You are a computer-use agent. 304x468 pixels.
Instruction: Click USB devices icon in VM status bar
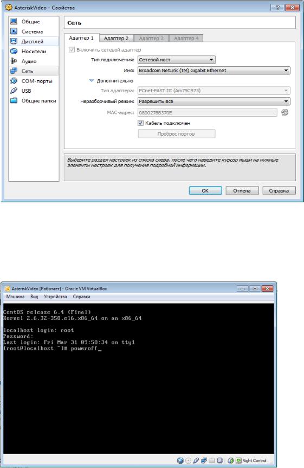(196, 460)
